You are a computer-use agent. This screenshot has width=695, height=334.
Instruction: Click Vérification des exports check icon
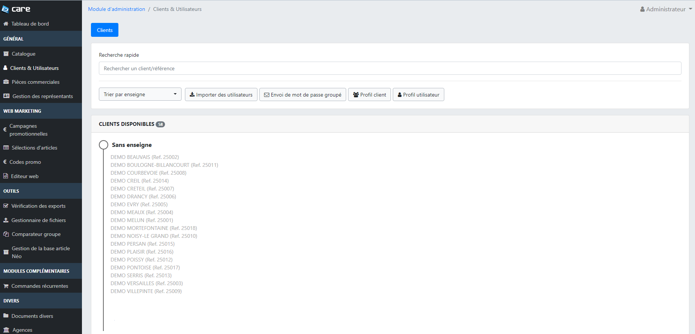[6, 206]
